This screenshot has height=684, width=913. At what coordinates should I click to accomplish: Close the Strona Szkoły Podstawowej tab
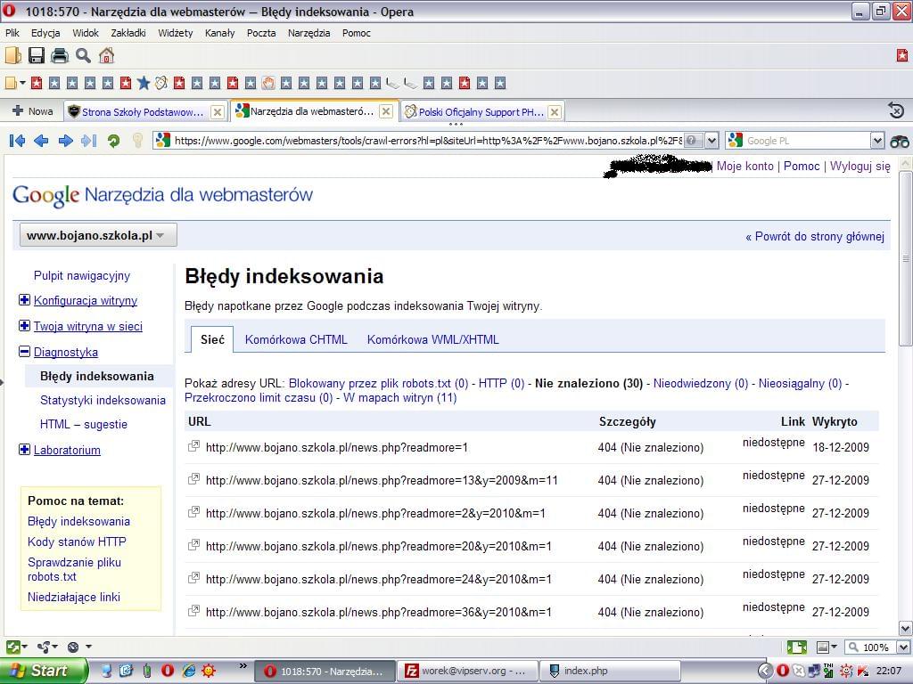click(x=218, y=111)
